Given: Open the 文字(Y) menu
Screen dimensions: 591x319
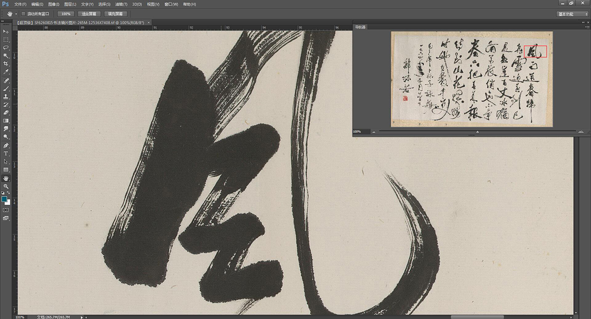Looking at the screenshot, I should (87, 4).
